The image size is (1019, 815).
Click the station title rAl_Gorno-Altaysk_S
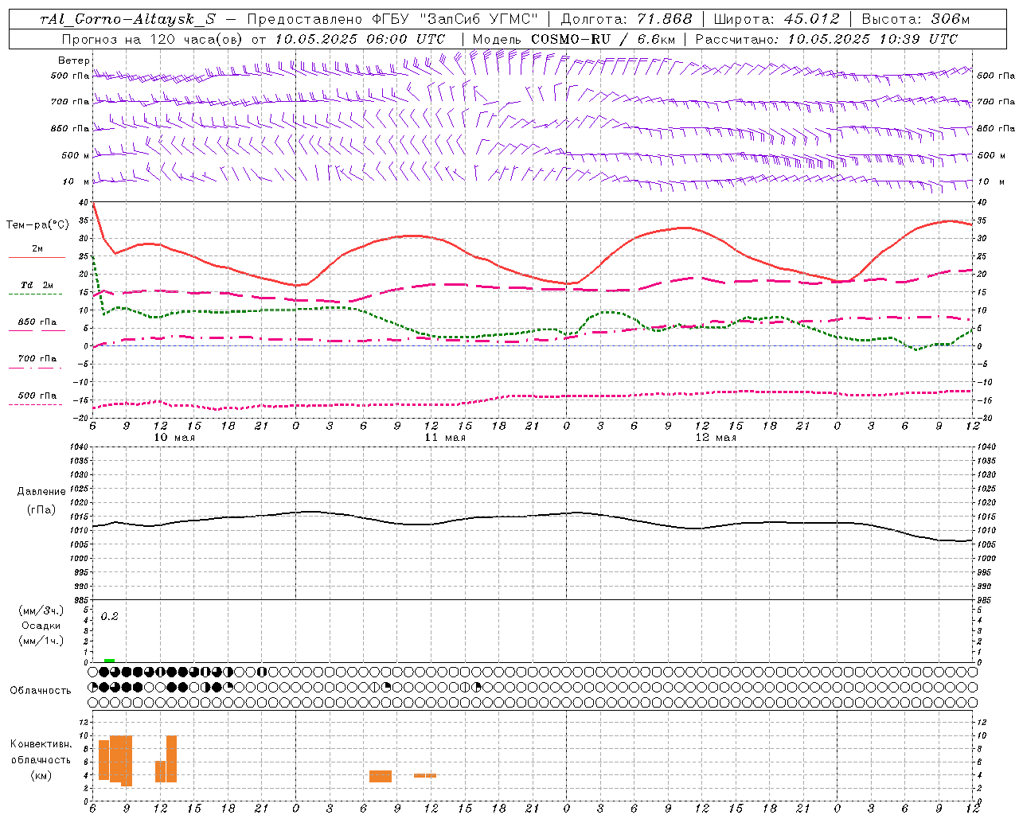(127, 19)
